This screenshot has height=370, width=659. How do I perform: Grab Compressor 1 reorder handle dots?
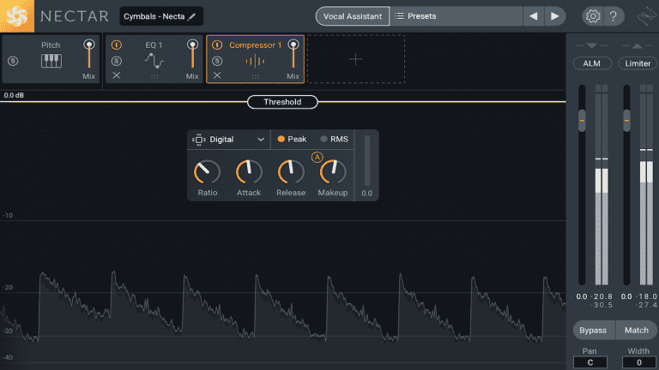click(x=255, y=77)
